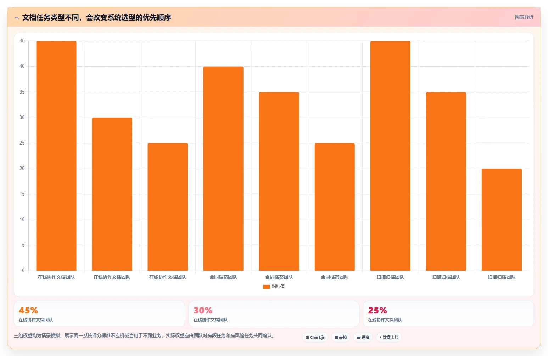The height and width of the screenshot is (356, 548).
Task: Click the 扫描归档团队 bar reaching 45
Action: point(390,156)
